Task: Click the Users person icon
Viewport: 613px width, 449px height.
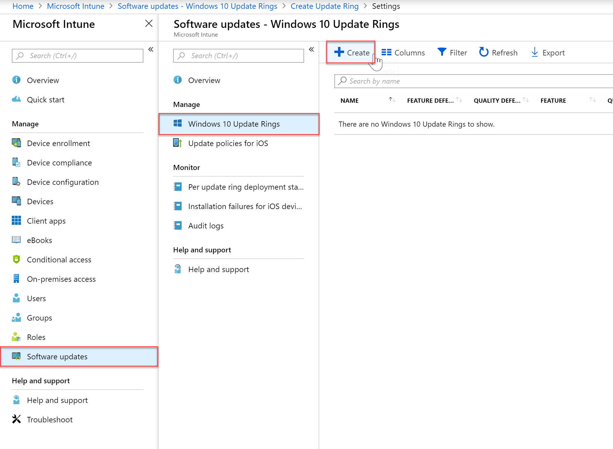Action: click(16, 298)
